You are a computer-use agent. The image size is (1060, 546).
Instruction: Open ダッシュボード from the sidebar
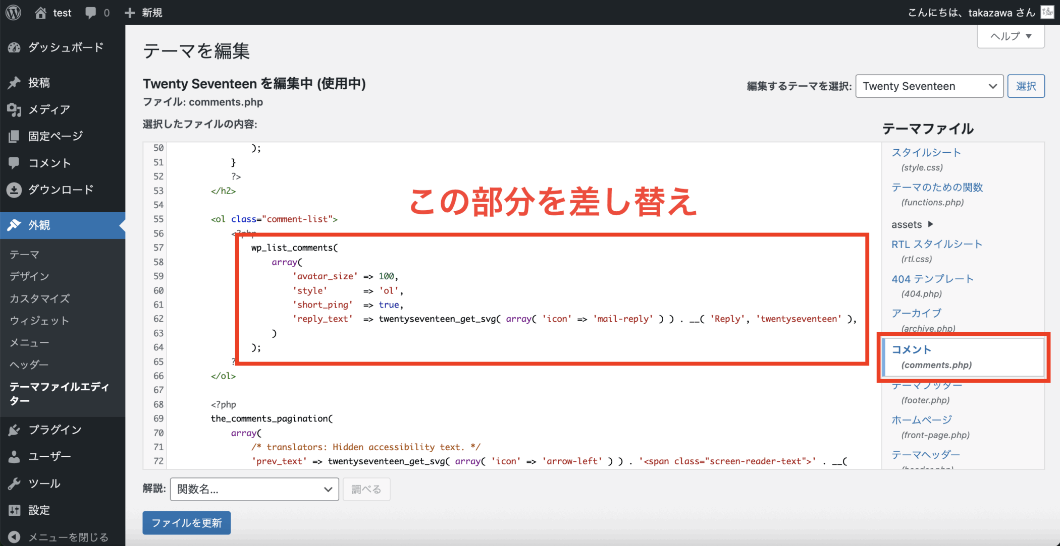point(66,47)
